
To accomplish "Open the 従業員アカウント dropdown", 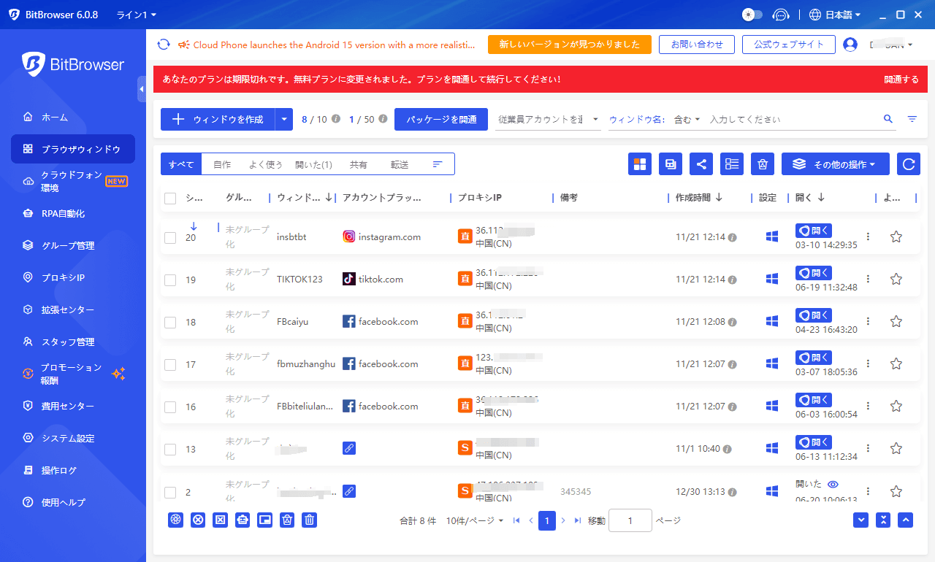I will 548,119.
